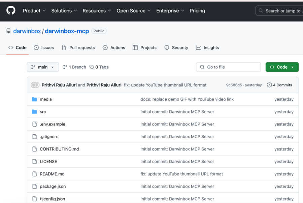This screenshot has height=203, width=303.
Task: Open the package.json file name
Action: (x=53, y=187)
